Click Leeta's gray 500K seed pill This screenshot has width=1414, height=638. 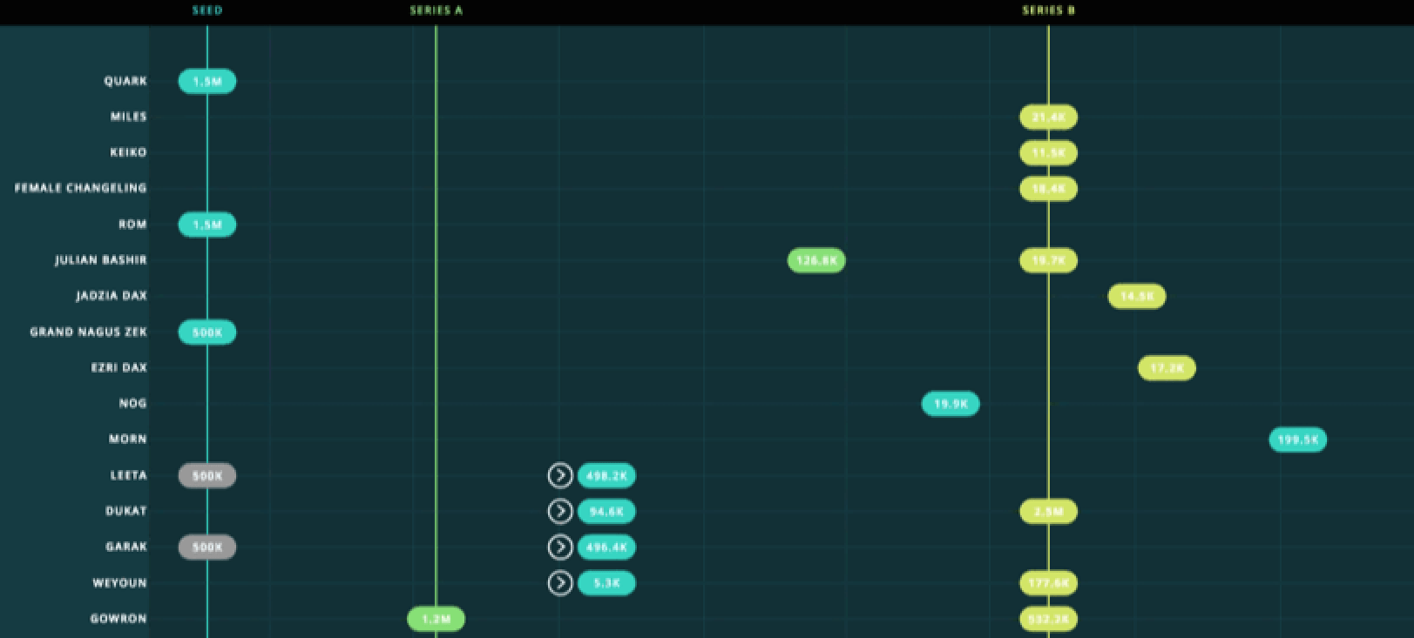tap(207, 475)
